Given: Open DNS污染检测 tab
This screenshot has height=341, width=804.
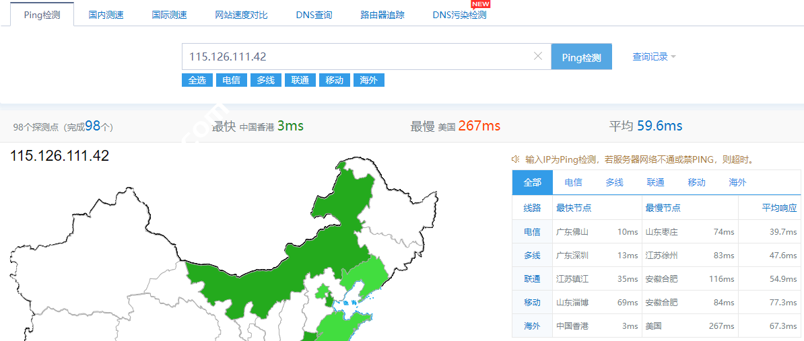Looking at the screenshot, I should pos(459,15).
